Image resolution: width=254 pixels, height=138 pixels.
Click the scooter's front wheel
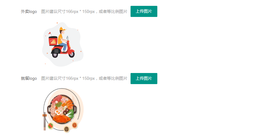click(x=71, y=55)
